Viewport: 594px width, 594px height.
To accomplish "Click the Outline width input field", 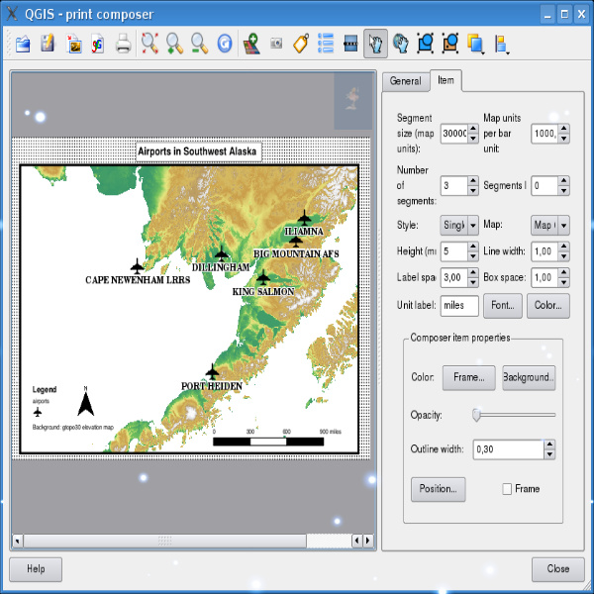I will (509, 449).
